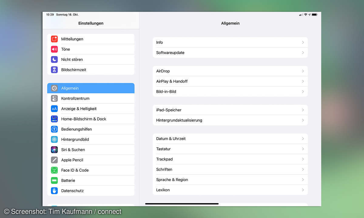Open AirDrop settings entry
Screen dimensions: 364x218
[x=230, y=71]
